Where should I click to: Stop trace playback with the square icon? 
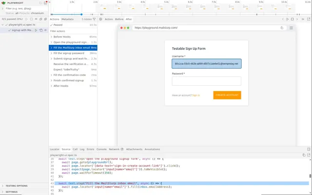pos(292,19)
